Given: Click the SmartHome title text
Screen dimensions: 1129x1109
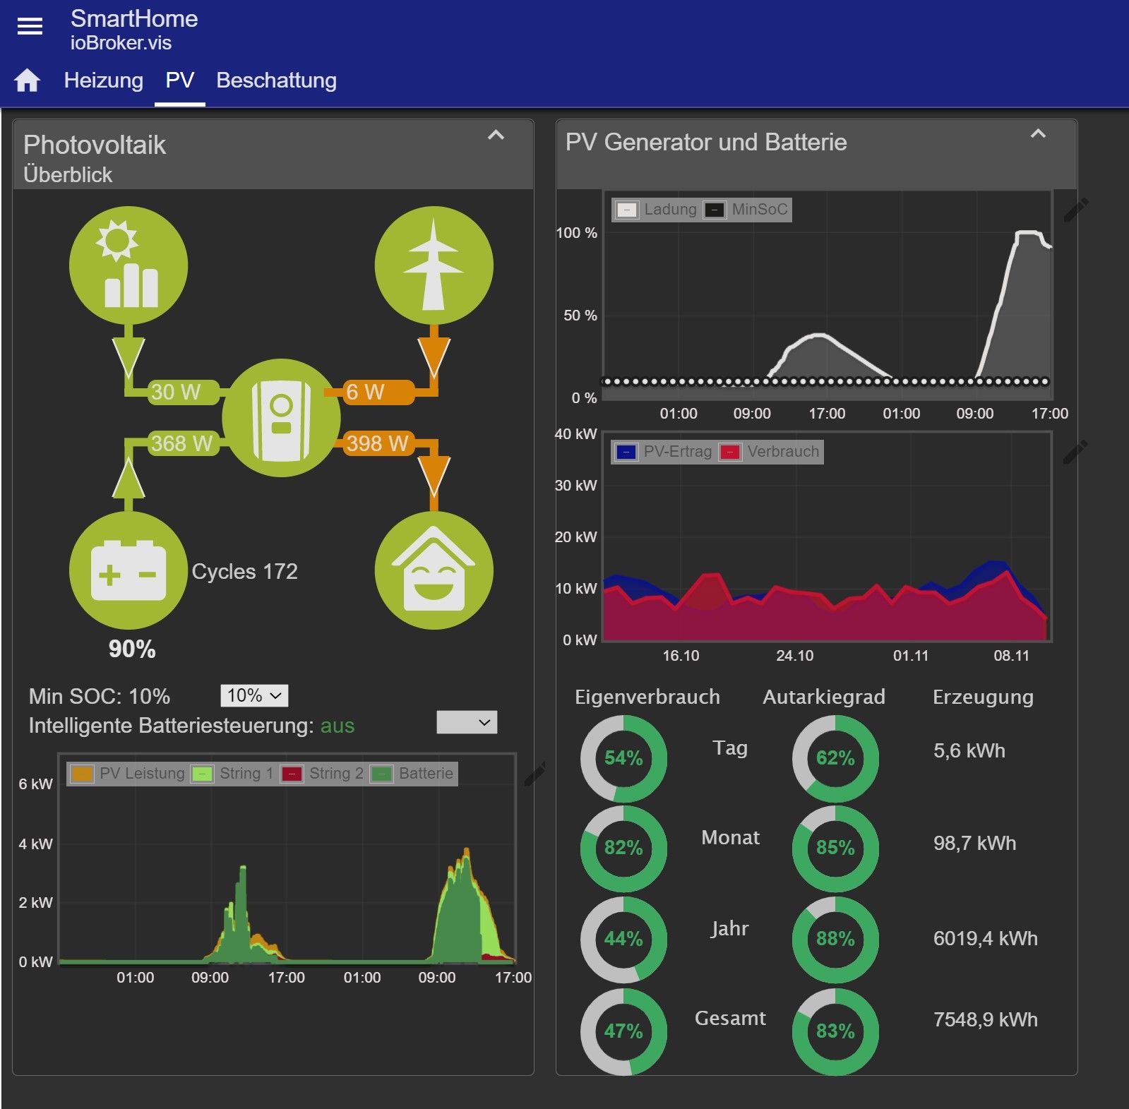Looking at the screenshot, I should tap(134, 18).
